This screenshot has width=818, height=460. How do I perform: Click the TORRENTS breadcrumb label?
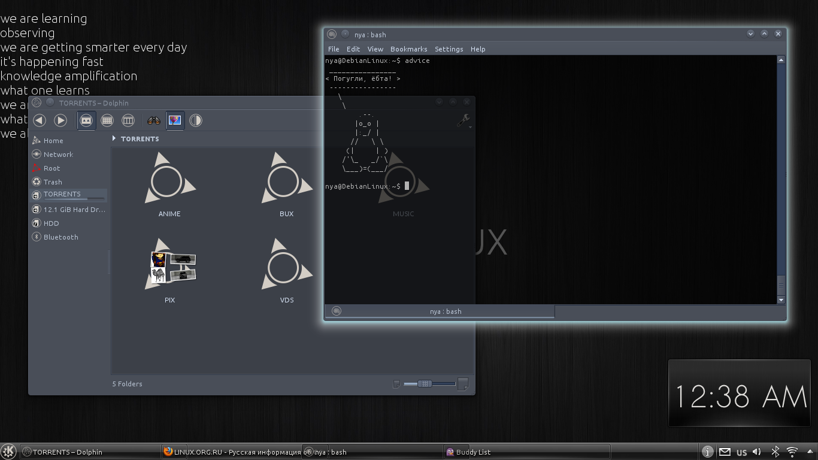[140, 139]
